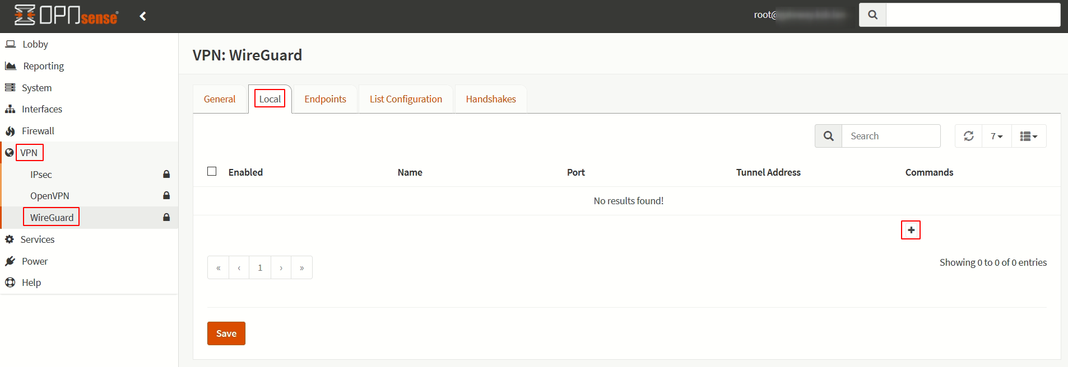The image size is (1068, 367).
Task: Open the column selection list dropdown
Action: pyautogui.click(x=1028, y=136)
